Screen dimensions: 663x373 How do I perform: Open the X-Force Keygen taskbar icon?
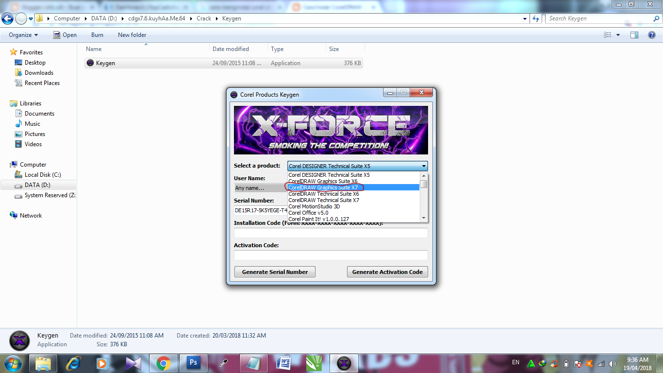pos(344,363)
